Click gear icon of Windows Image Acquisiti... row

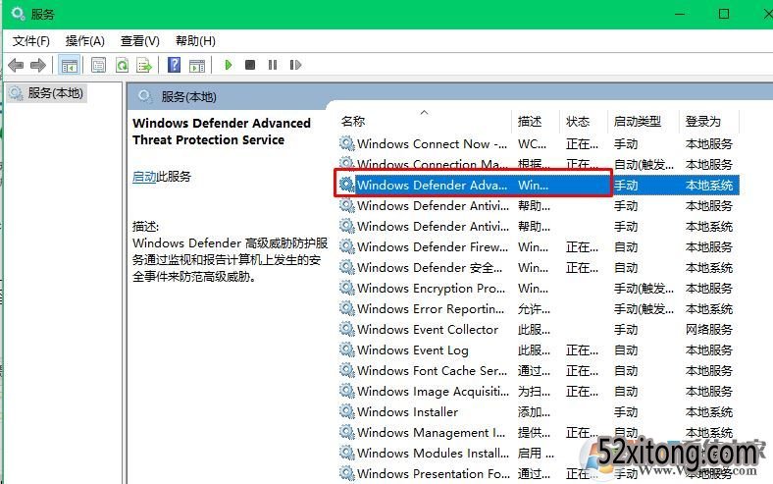click(x=347, y=392)
